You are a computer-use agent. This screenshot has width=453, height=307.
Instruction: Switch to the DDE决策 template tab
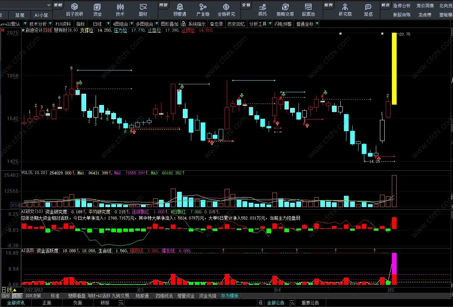33,296
